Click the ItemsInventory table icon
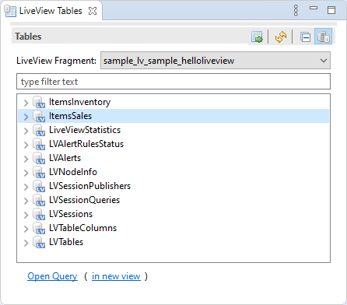This screenshot has height=305, width=347. [x=39, y=102]
